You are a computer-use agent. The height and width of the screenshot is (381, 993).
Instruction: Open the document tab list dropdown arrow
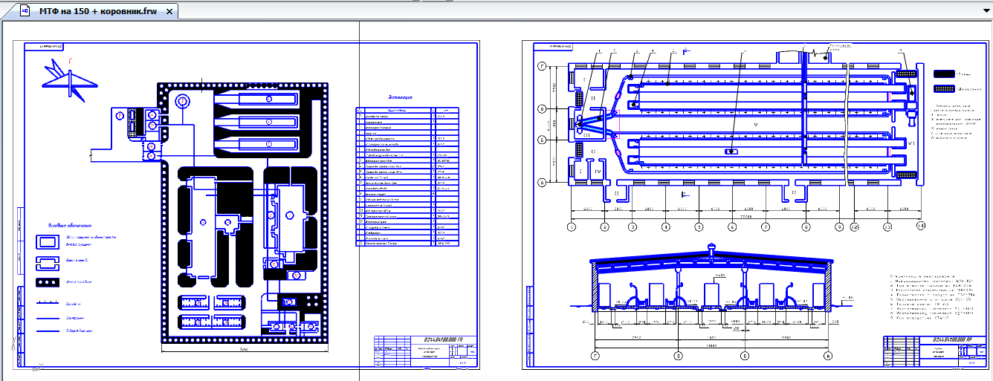coord(986,11)
